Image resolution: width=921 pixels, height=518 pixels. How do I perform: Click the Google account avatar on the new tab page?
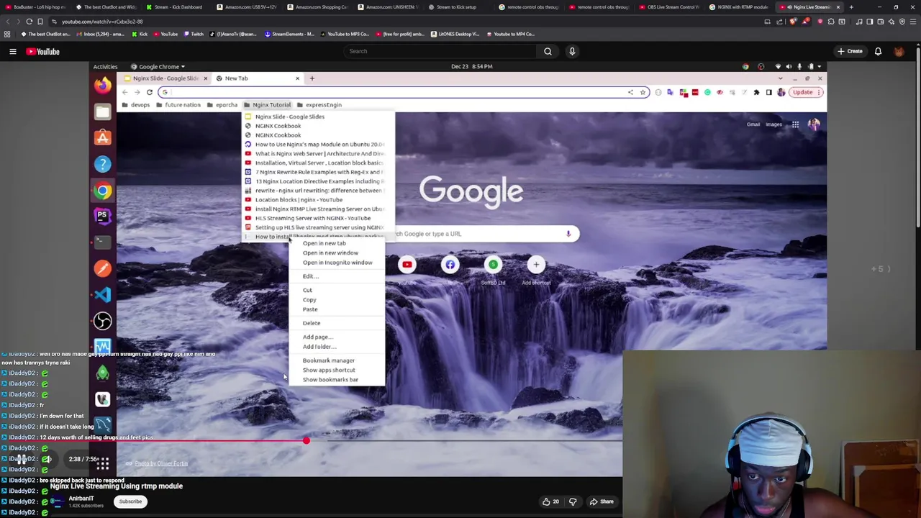tap(814, 124)
